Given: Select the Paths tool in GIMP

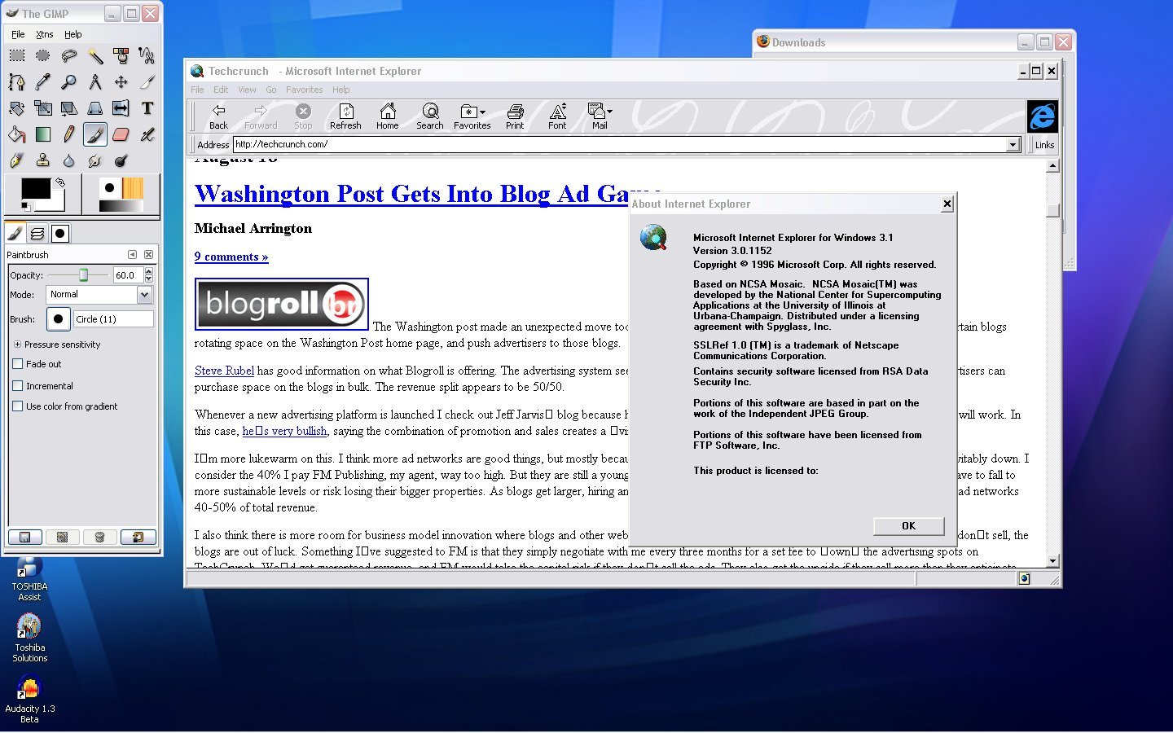Looking at the screenshot, I should click(x=17, y=81).
